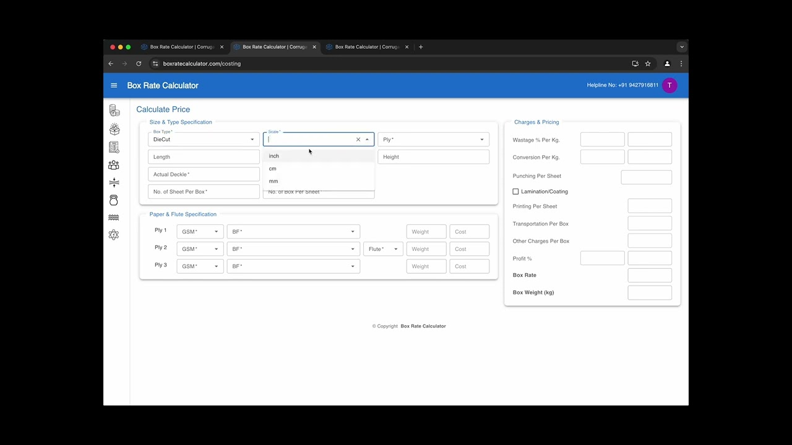Click the No. of Sheet Per Box field
This screenshot has height=445, width=792.
coord(204,192)
